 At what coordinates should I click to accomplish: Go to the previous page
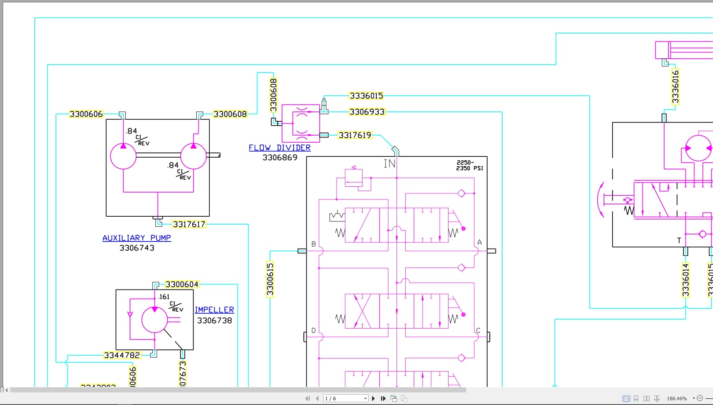point(317,398)
